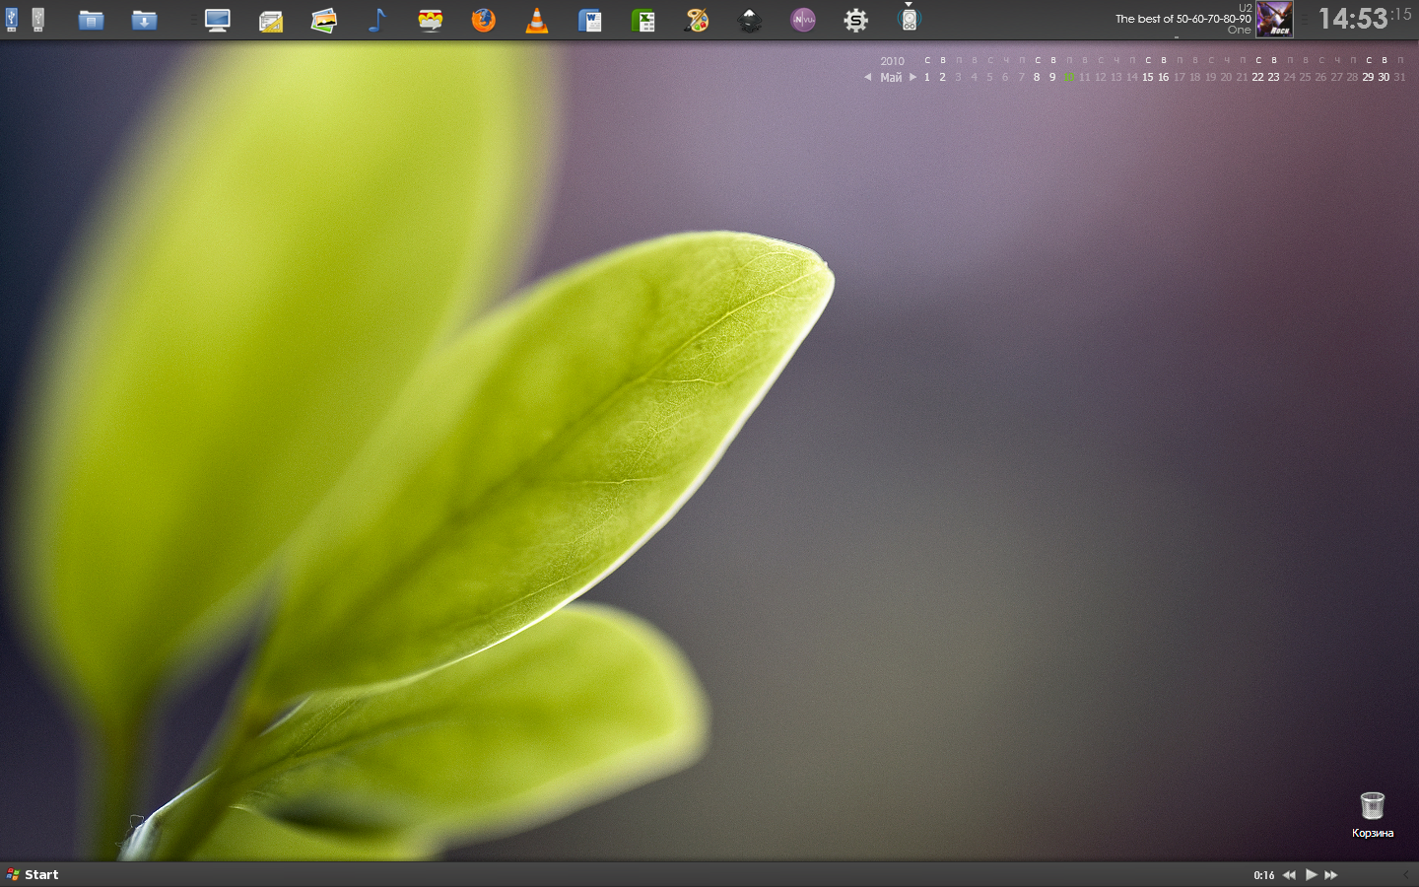The width and height of the screenshot is (1419, 887).
Task: Select day 15 in the calendar
Action: click(x=1147, y=77)
